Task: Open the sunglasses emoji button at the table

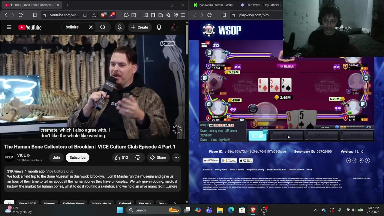Action: coord(253,109)
